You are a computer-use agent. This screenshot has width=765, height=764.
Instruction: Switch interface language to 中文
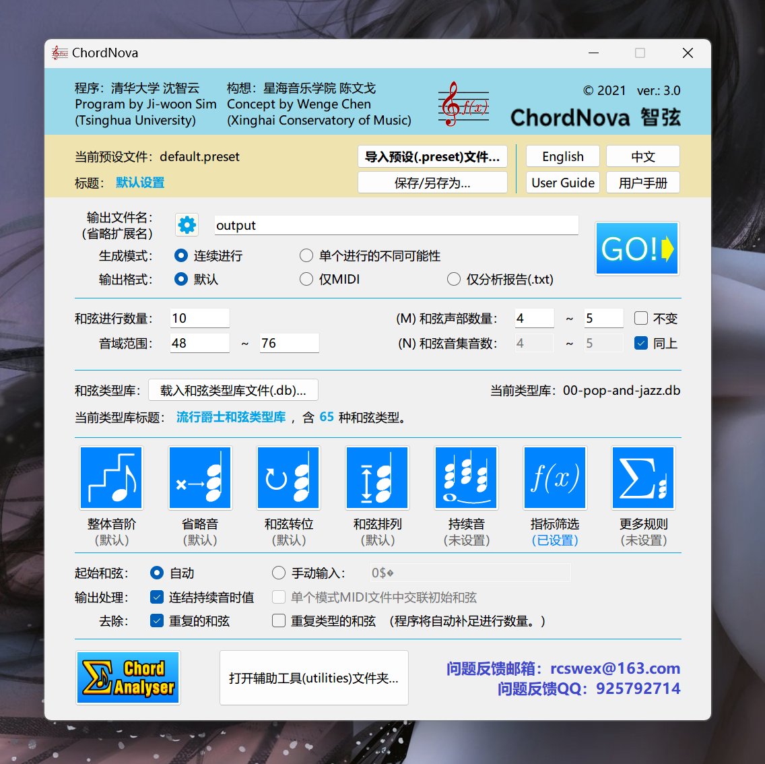pos(643,157)
